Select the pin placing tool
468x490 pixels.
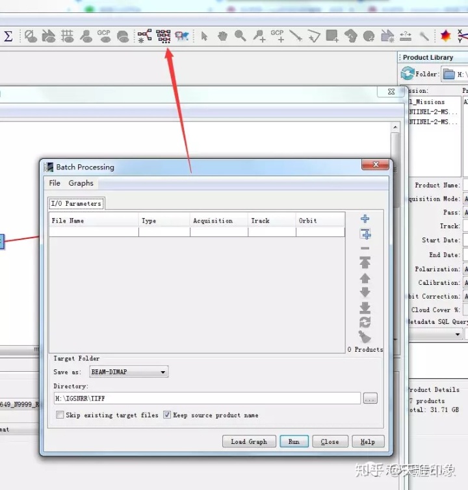[x=259, y=36]
